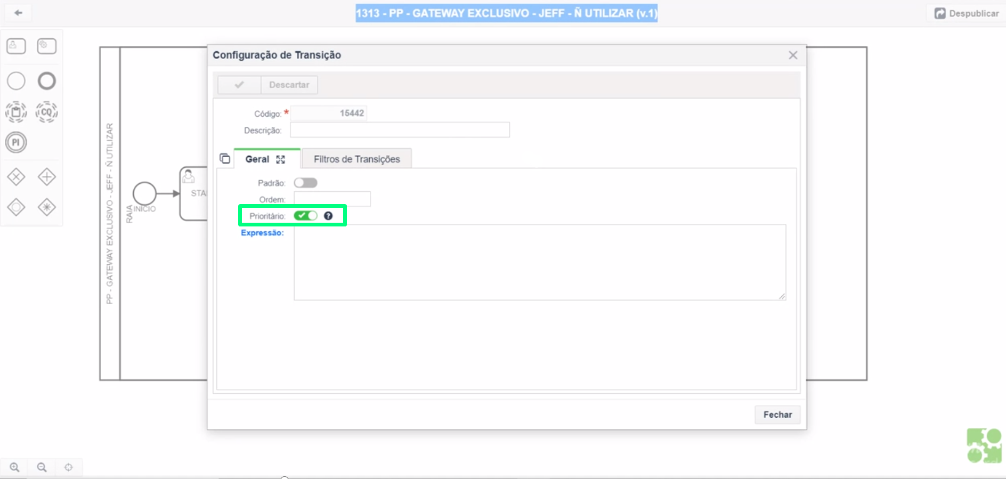Viewport: 1006px width, 479px height.
Task: Select the start event circle tool
Action: pos(16,81)
